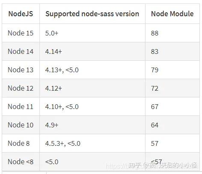Select the Node 11 cell
This screenshot has width=202, height=174.
coord(21,106)
